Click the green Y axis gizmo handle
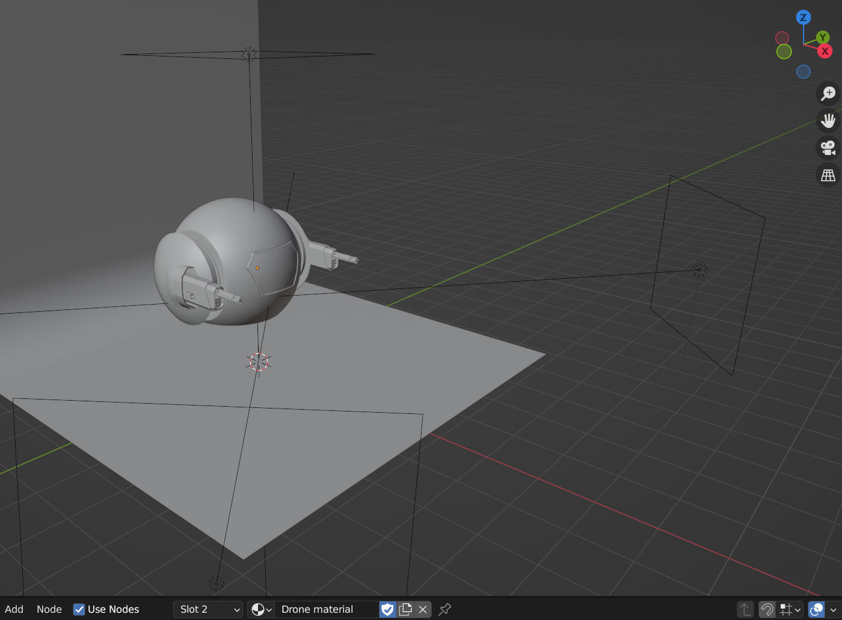This screenshot has height=620, width=842. point(823,38)
